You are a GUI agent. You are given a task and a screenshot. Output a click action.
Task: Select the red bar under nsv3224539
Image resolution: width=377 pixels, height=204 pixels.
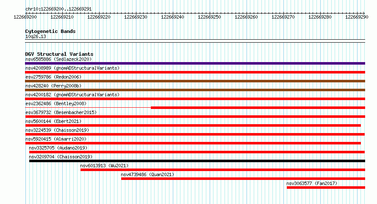195,134
